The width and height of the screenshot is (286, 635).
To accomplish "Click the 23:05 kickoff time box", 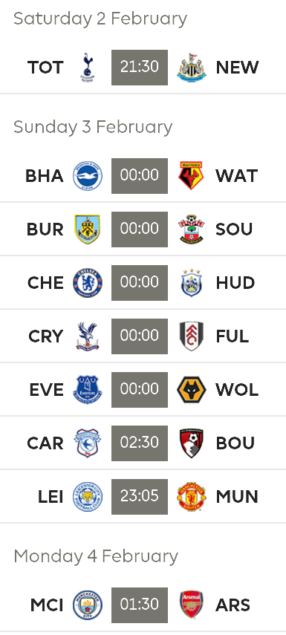I will pos(140,497).
